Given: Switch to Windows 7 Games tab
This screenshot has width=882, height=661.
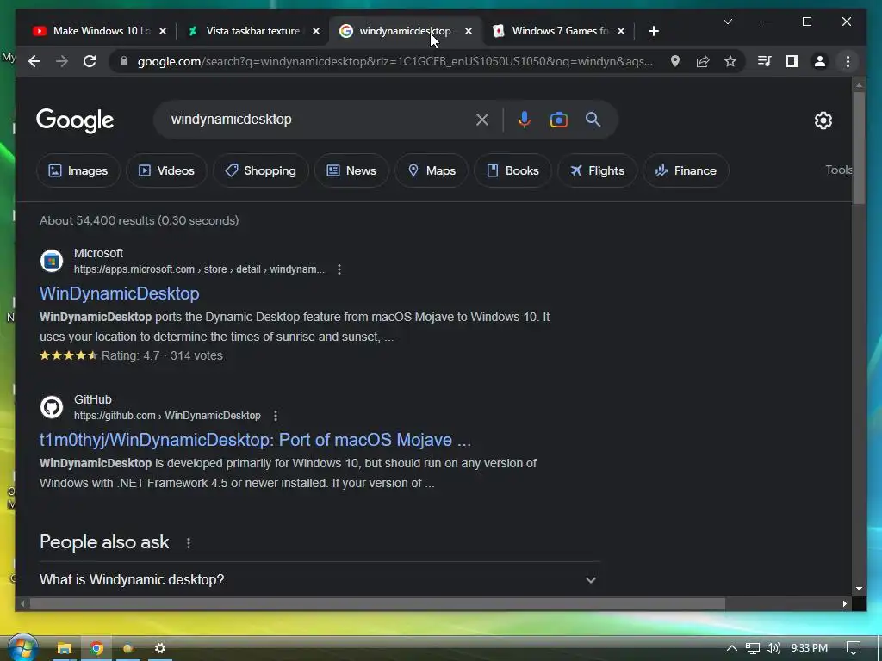Looking at the screenshot, I should (x=560, y=31).
